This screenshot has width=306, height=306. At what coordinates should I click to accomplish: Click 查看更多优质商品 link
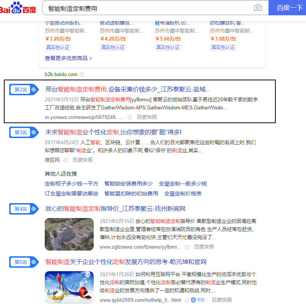click(x=68, y=59)
